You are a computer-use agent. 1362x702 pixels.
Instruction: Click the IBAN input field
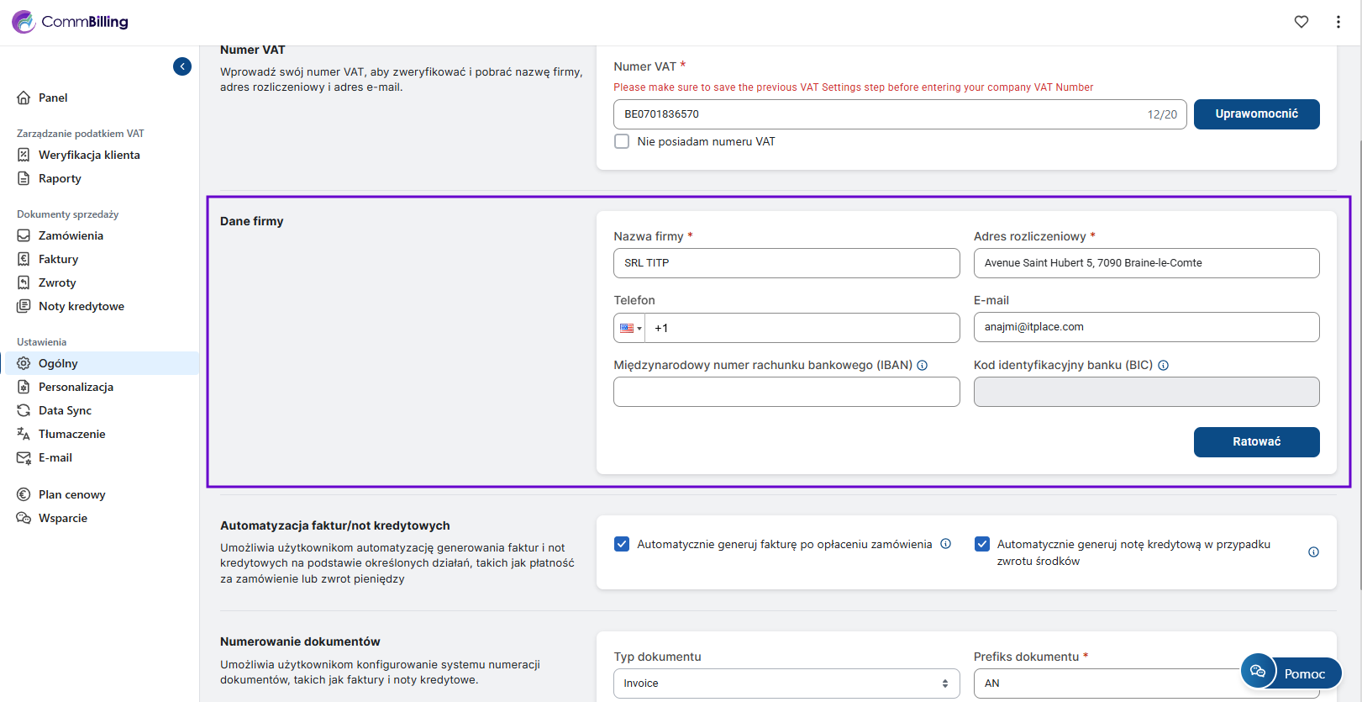coord(786,392)
